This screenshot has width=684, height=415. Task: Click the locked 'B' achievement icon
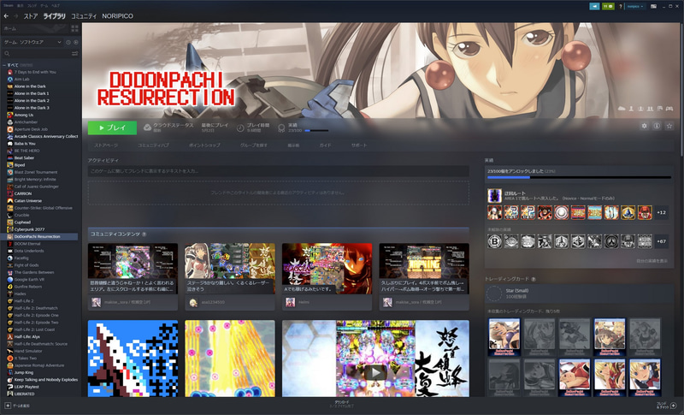494,241
